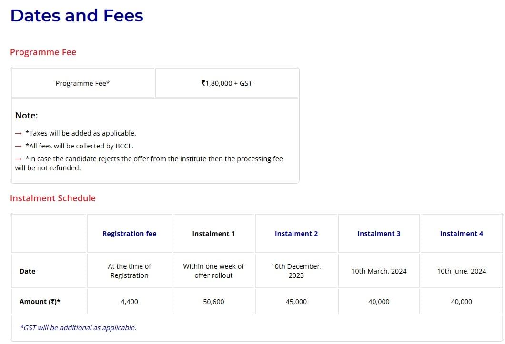
Task: Click the arrow before the candidate rejection note
Action: (18, 159)
